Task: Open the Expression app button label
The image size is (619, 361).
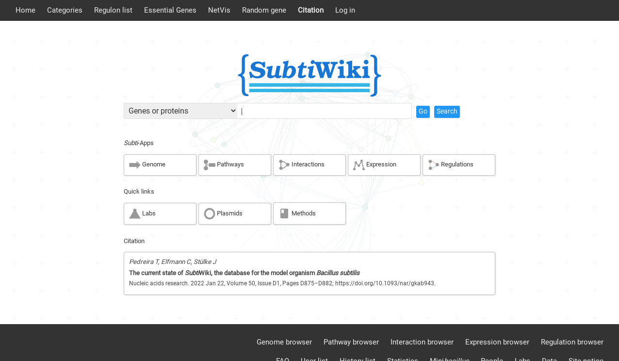Action: click(x=381, y=164)
